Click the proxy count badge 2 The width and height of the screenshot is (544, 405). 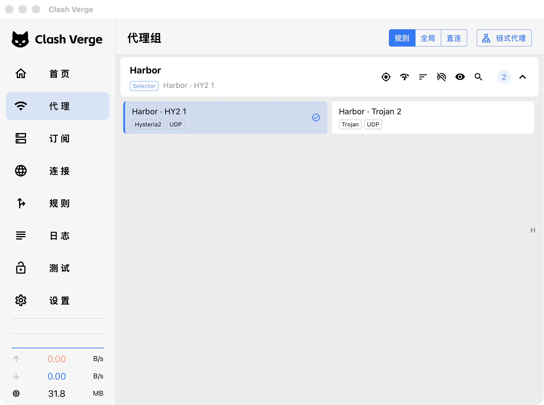504,77
